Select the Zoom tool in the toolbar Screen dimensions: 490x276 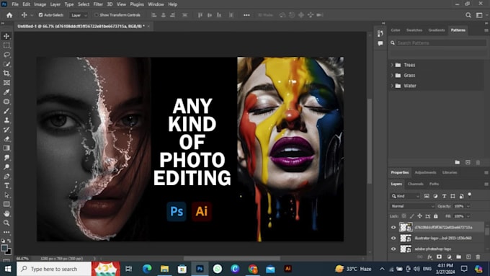[x=6, y=223]
